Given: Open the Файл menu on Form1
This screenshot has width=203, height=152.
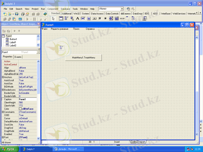Looking at the screenshot, I should [44, 29].
